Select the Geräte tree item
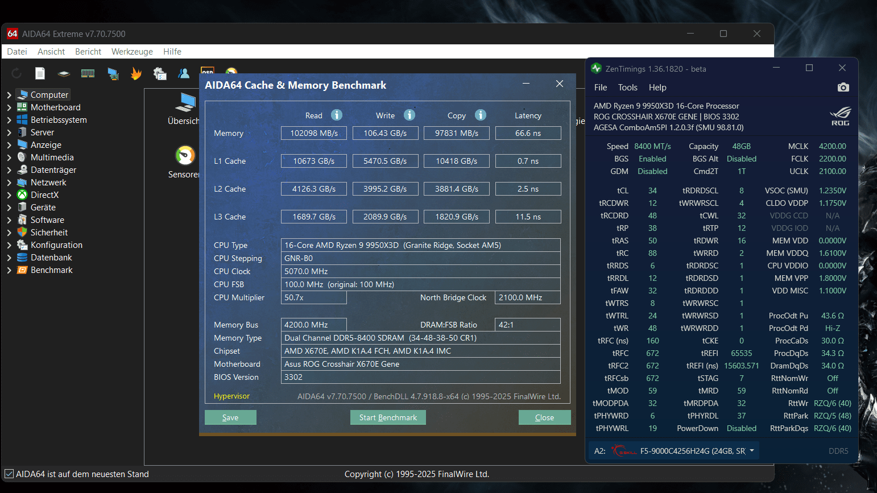The width and height of the screenshot is (877, 493). [43, 207]
